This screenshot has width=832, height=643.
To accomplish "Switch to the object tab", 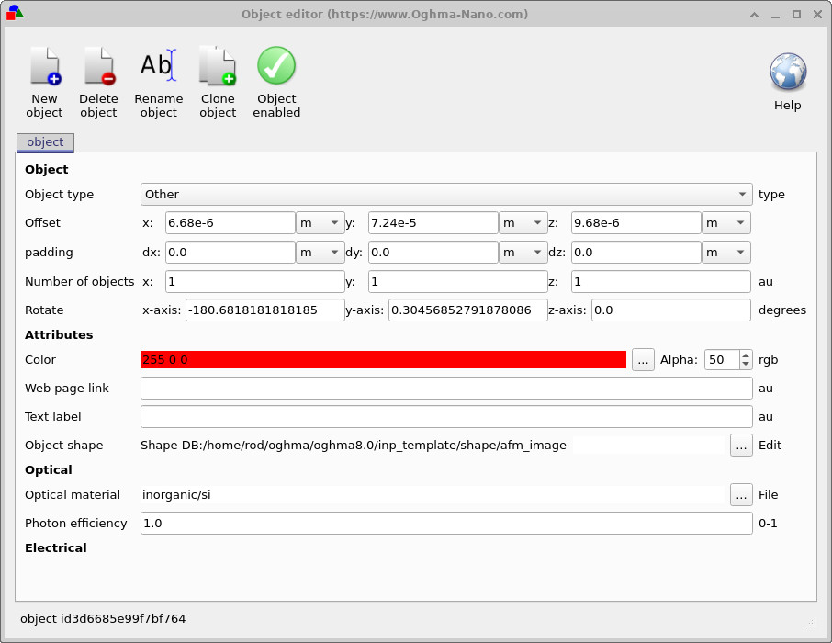I will point(44,142).
